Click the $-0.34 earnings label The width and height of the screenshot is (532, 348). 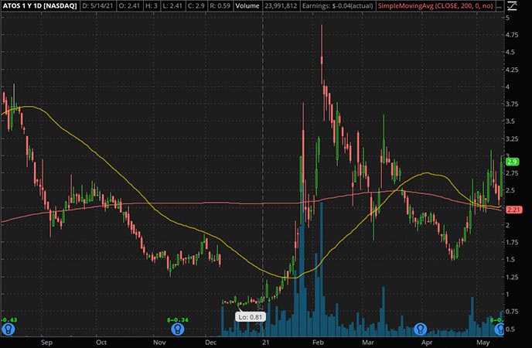click(x=177, y=320)
